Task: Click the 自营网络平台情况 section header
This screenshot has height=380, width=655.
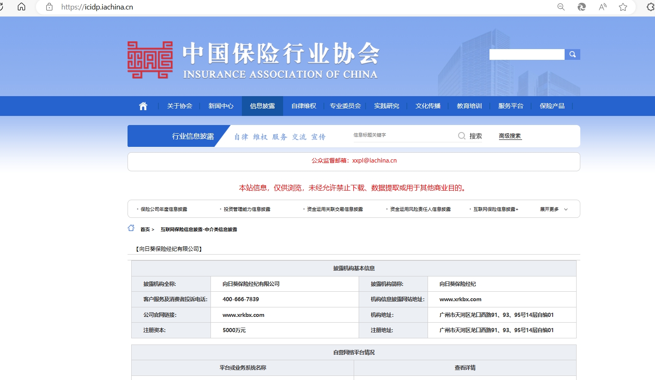Action: (354, 352)
